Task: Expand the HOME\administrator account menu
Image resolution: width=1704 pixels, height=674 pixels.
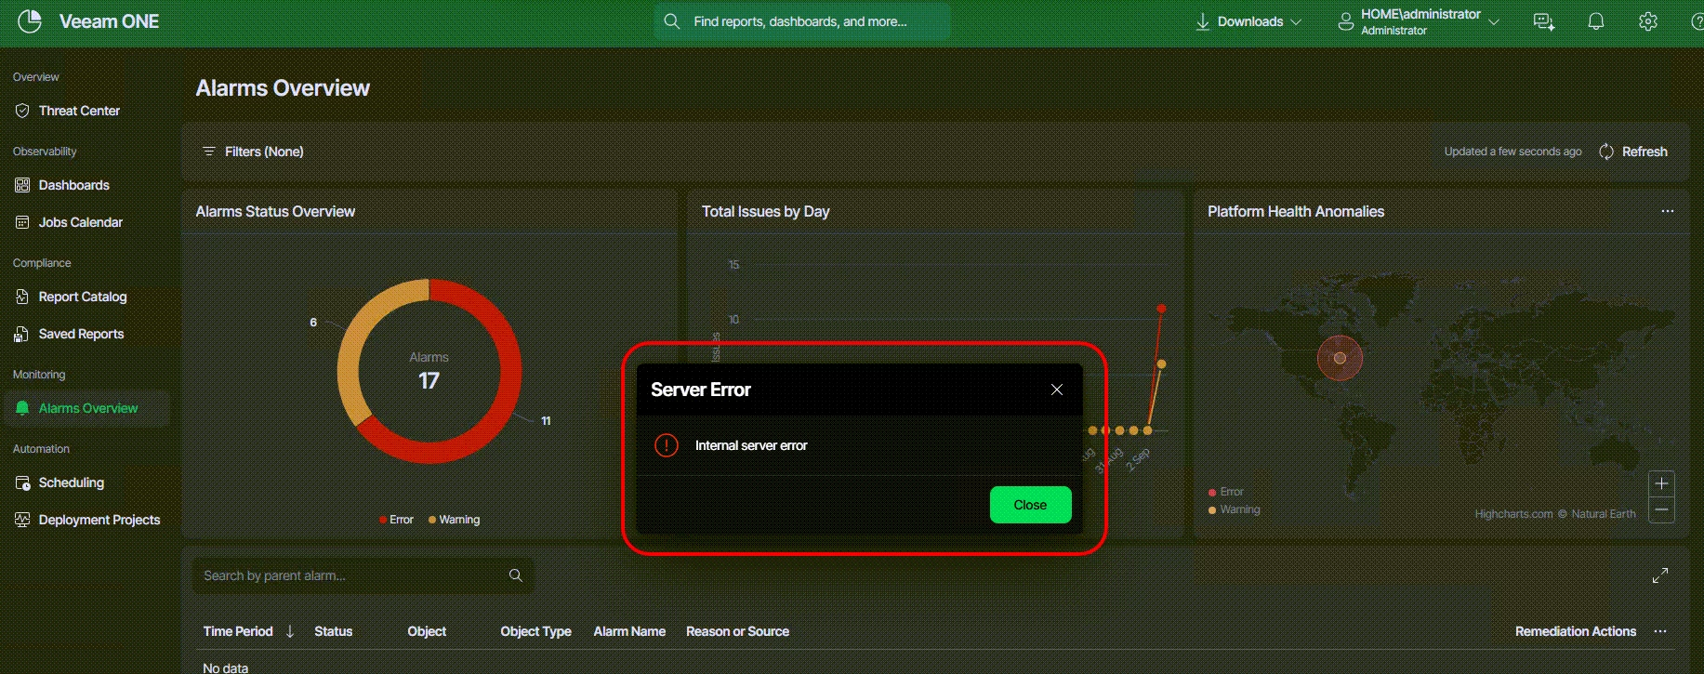Action: [1419, 21]
